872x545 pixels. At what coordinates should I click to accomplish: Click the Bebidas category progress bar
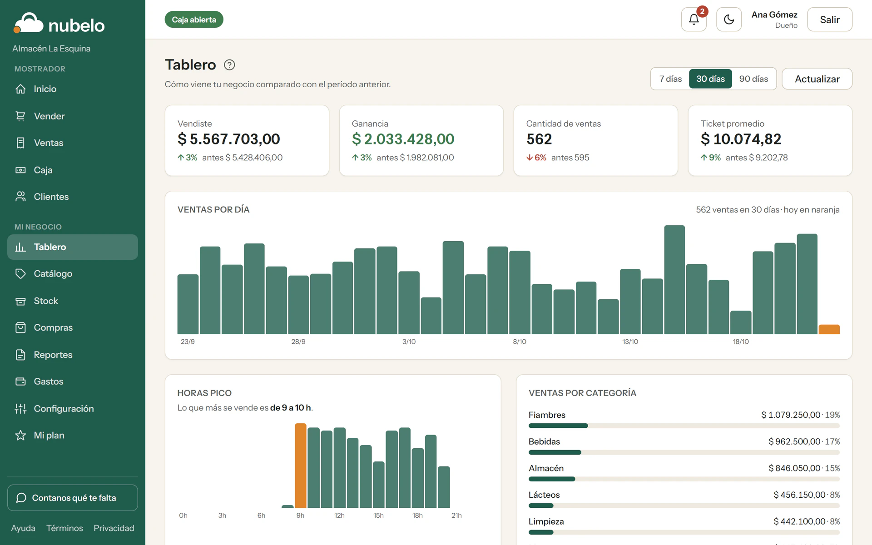pos(684,452)
